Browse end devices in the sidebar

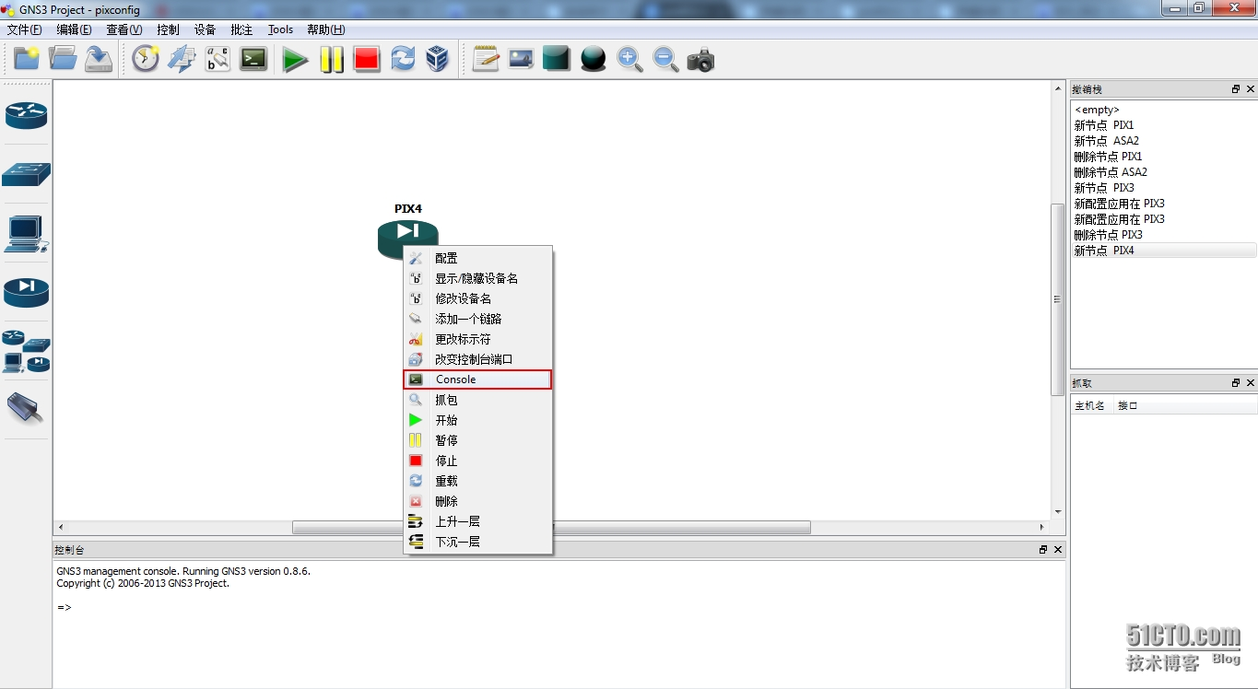tap(26, 234)
